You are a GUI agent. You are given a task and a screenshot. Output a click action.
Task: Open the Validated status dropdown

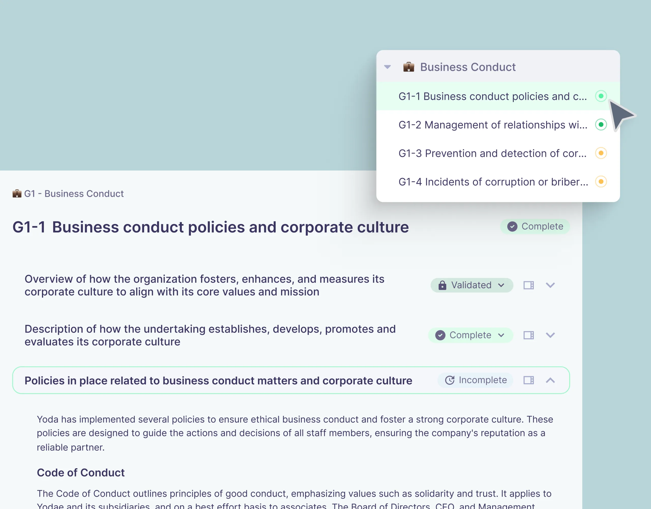click(x=472, y=285)
